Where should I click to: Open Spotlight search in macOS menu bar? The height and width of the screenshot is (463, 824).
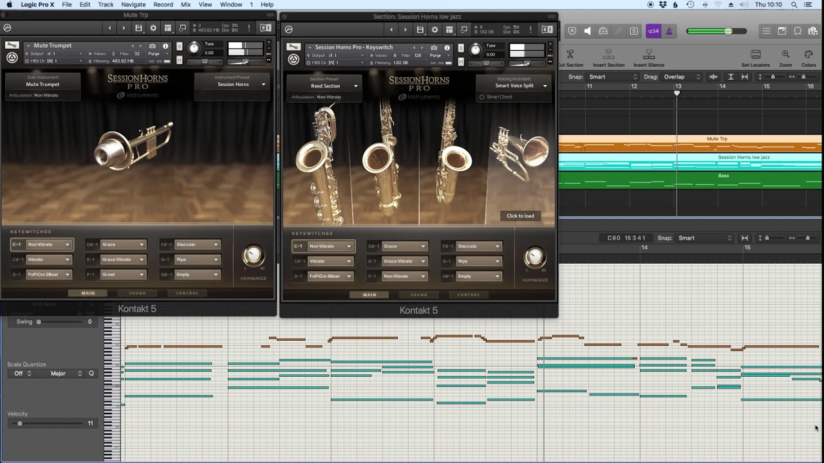[x=794, y=5]
